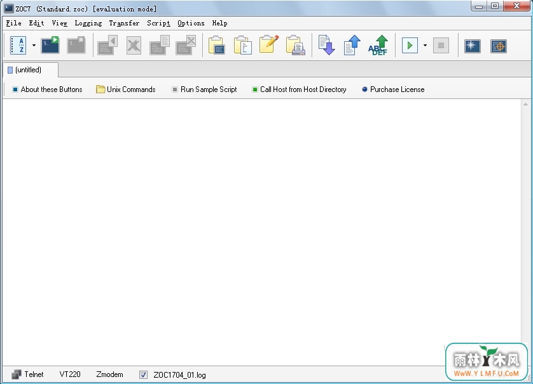
Task: Click the ZOC7 title bar app icon
Action: (x=9, y=8)
